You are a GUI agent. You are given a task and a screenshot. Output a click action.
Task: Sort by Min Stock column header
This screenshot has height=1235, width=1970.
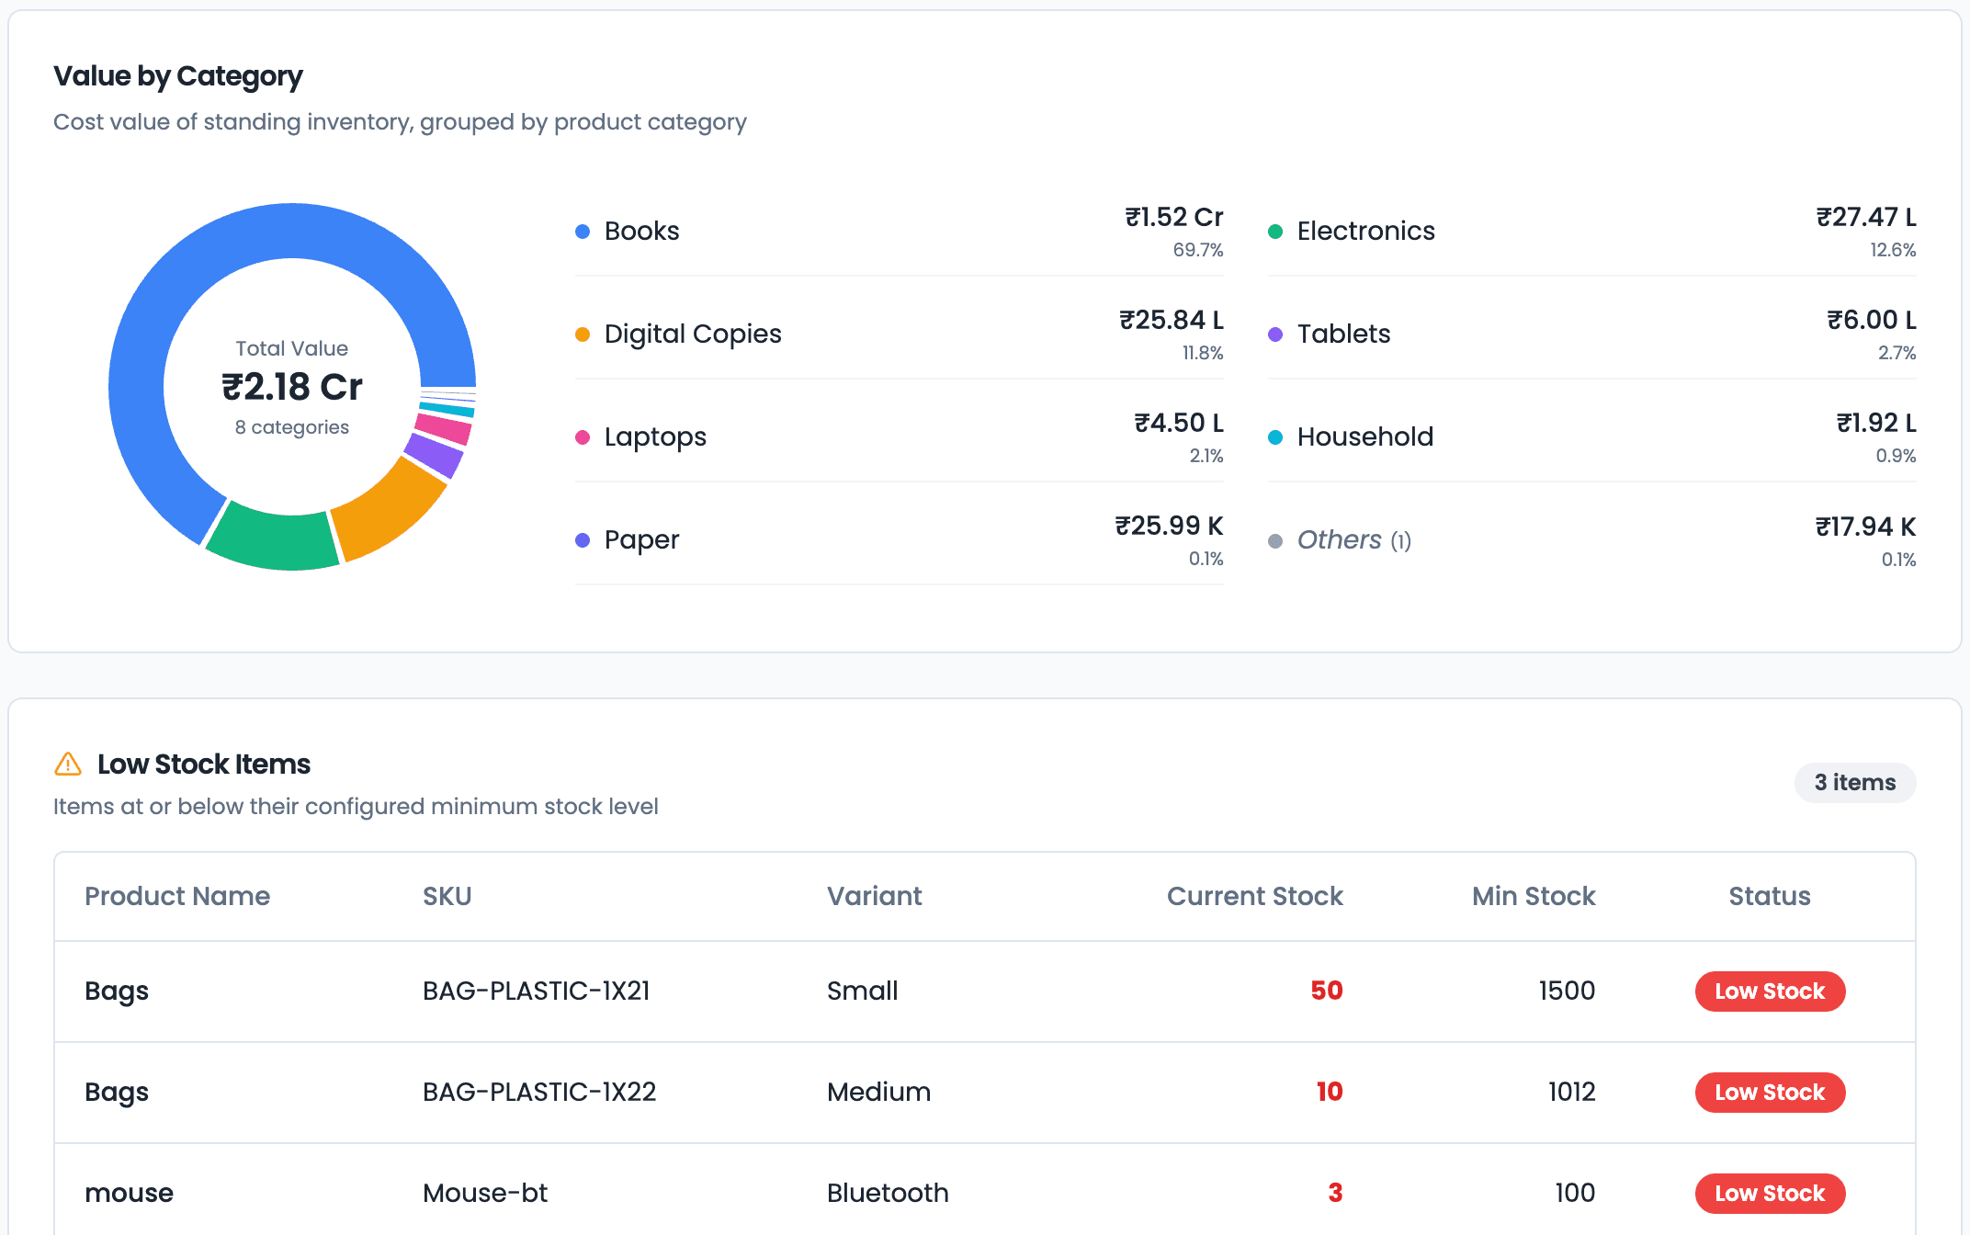(x=1534, y=897)
